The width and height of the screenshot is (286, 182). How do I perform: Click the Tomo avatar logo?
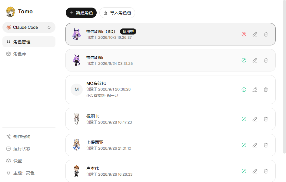tap(10, 12)
